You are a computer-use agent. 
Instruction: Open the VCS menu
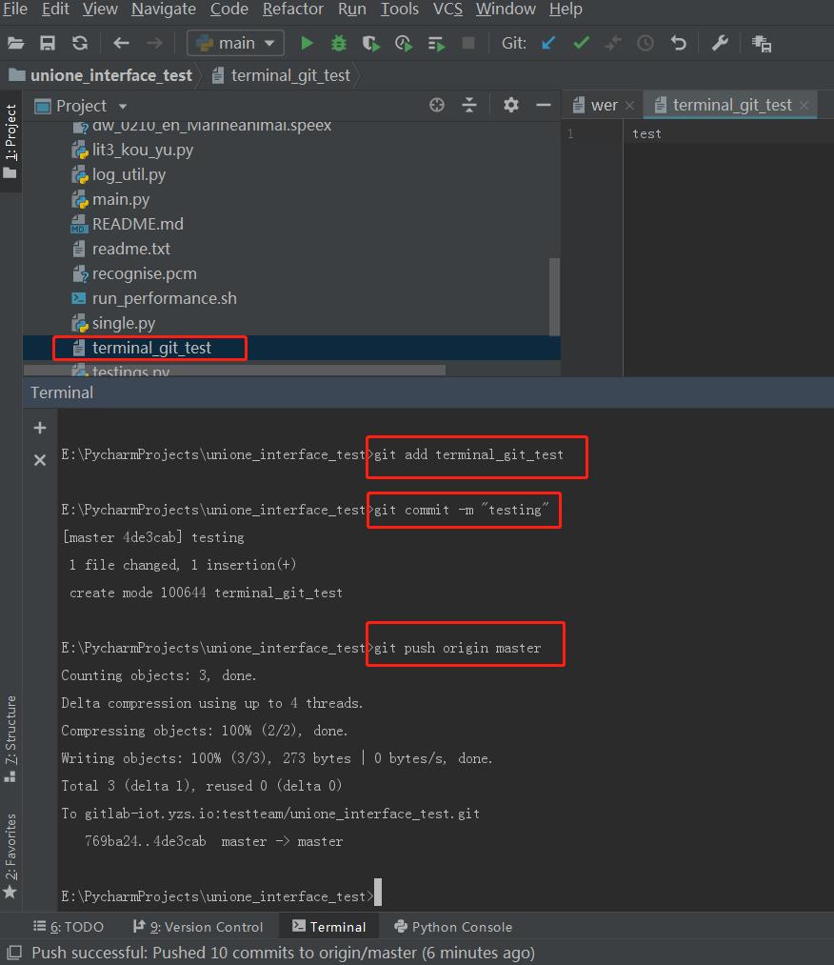coord(447,10)
